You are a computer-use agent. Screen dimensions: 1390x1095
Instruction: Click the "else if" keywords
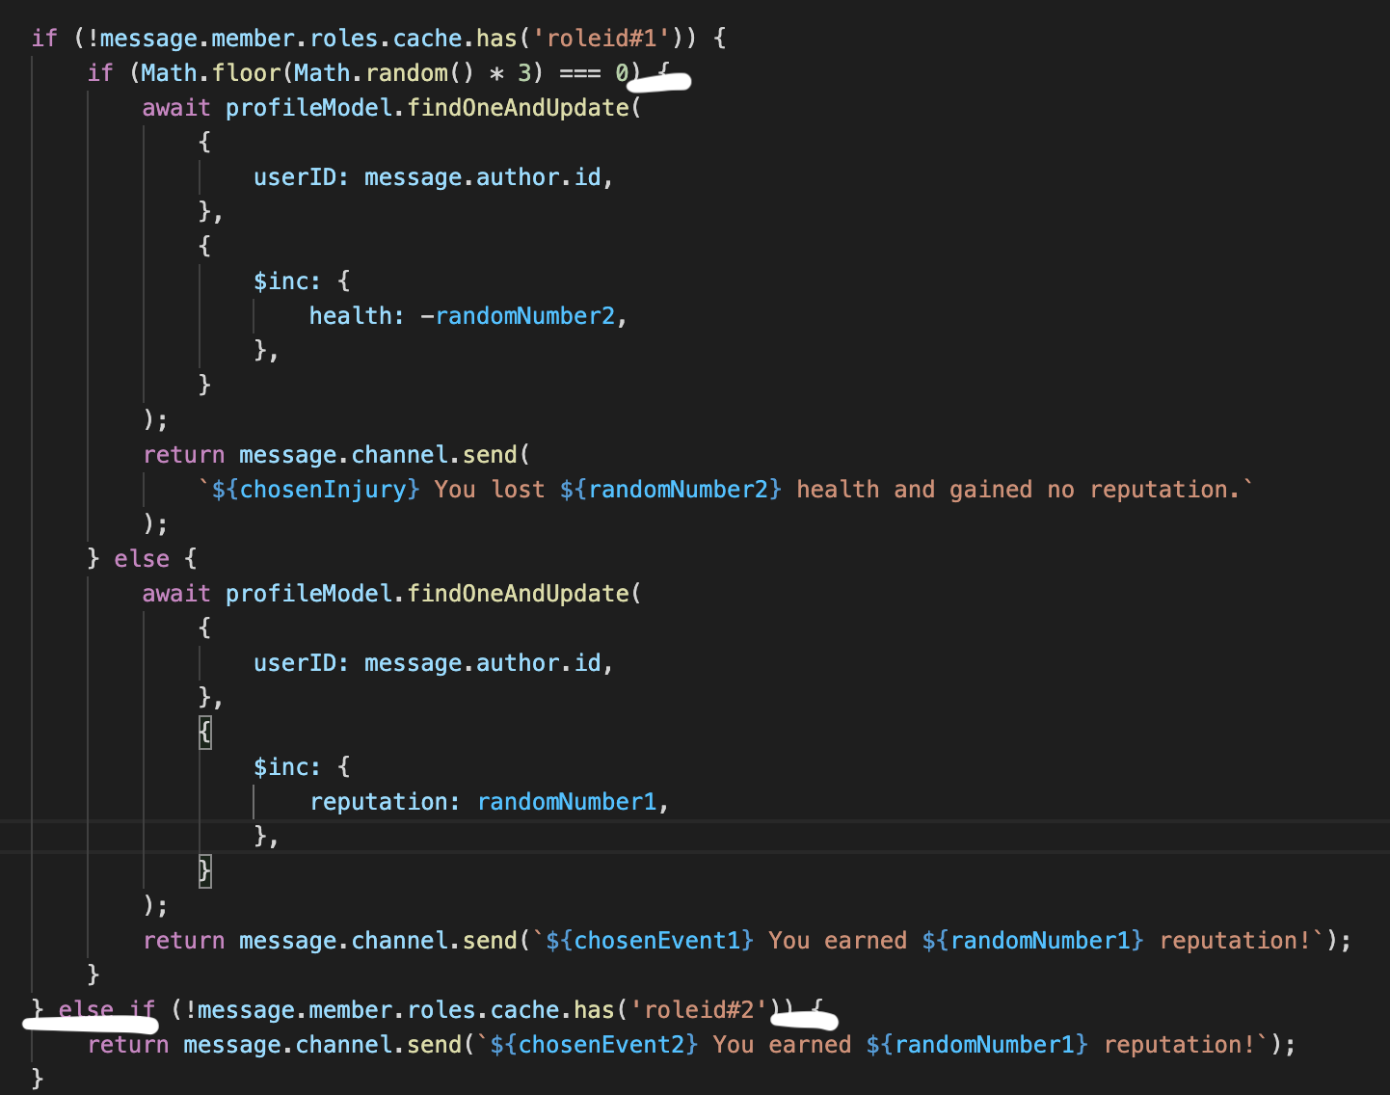(107, 1010)
